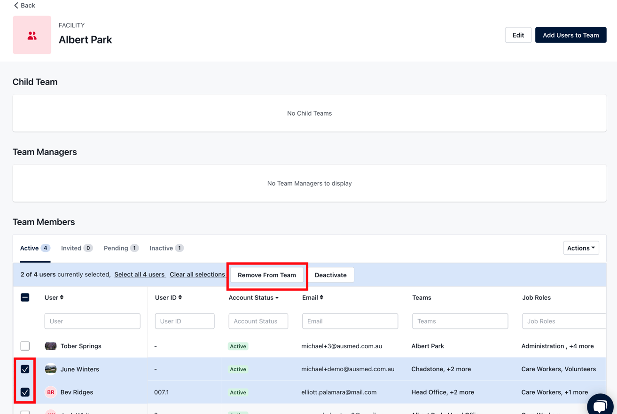Click Active status badge for Tober Springs

pos(238,346)
